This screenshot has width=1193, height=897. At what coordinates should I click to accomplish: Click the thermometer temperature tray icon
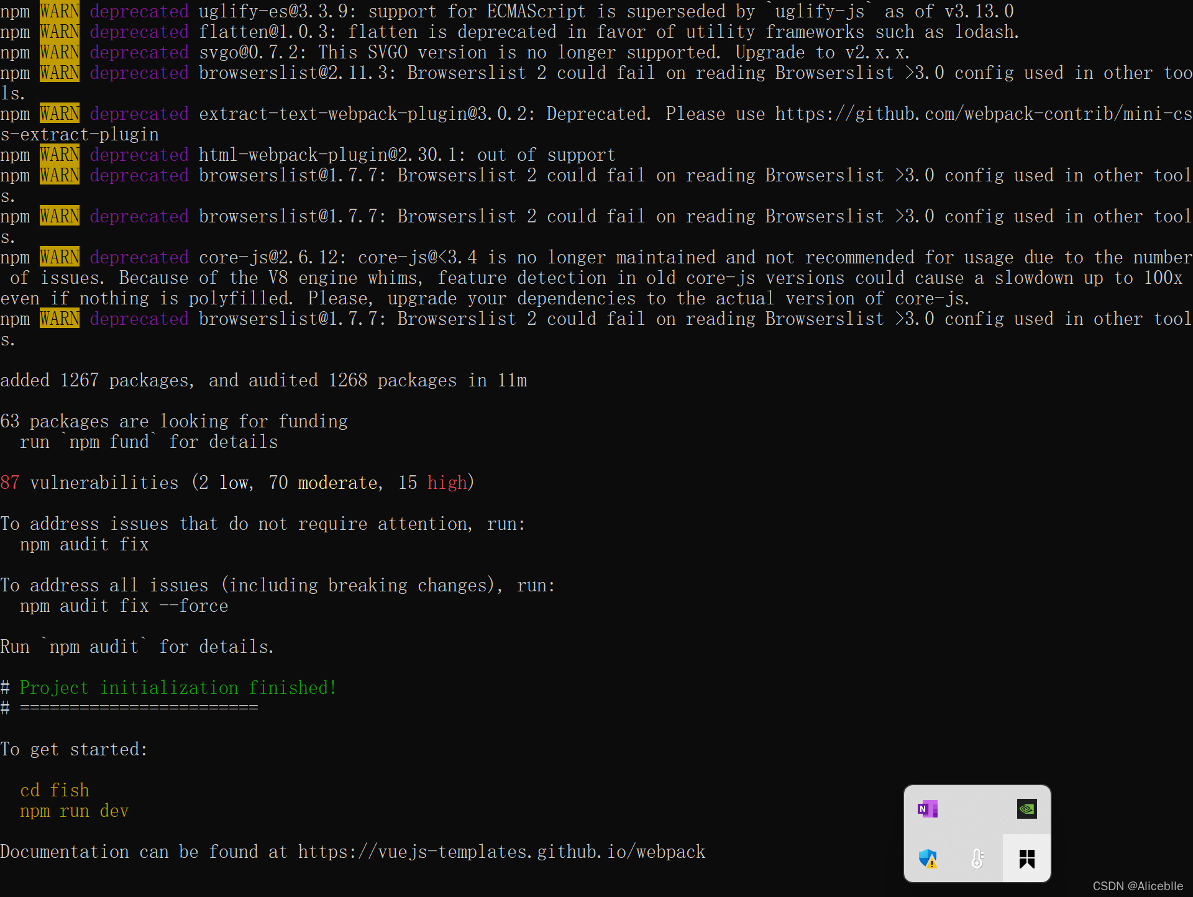[x=977, y=859]
